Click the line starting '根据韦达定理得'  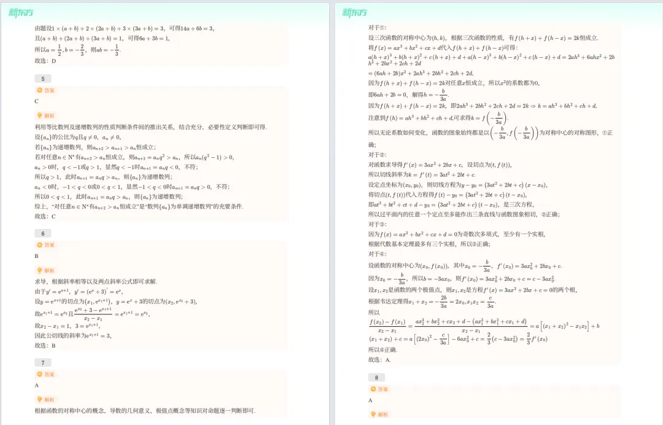pyautogui.click(x=432, y=301)
